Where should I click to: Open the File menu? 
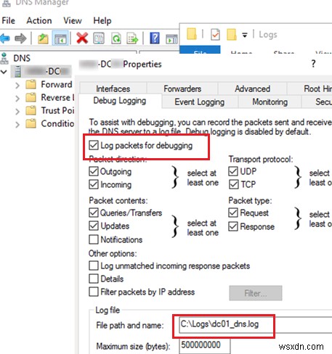(x=8, y=20)
